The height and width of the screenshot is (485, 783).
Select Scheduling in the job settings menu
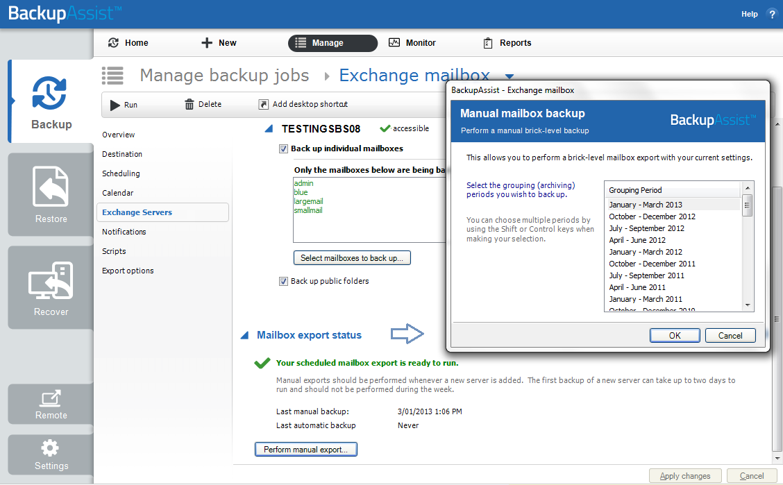point(121,173)
